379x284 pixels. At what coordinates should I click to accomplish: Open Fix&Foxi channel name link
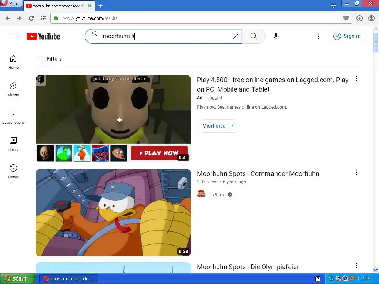click(x=217, y=195)
